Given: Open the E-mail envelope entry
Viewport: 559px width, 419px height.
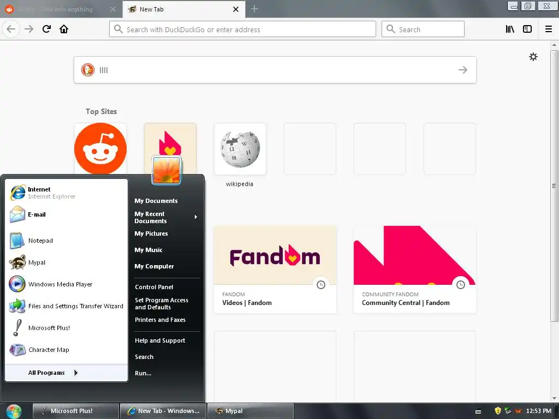Looking at the screenshot, I should 67,214.
